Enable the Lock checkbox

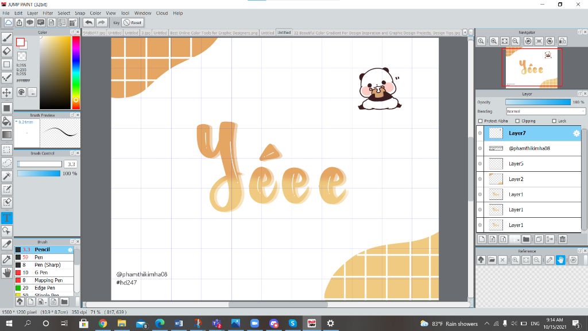point(554,121)
